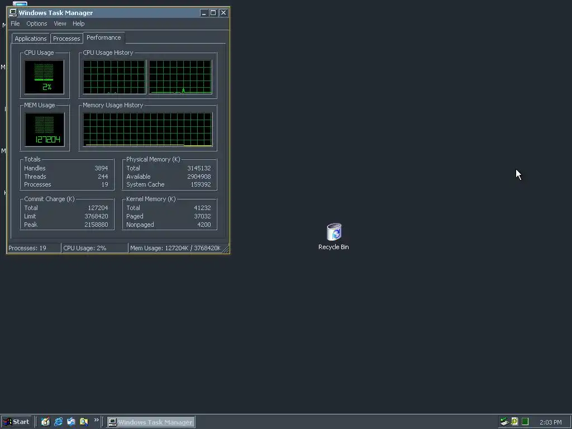This screenshot has height=429, width=572.
Task: Click the Threads value 244
Action: pyautogui.click(x=103, y=177)
